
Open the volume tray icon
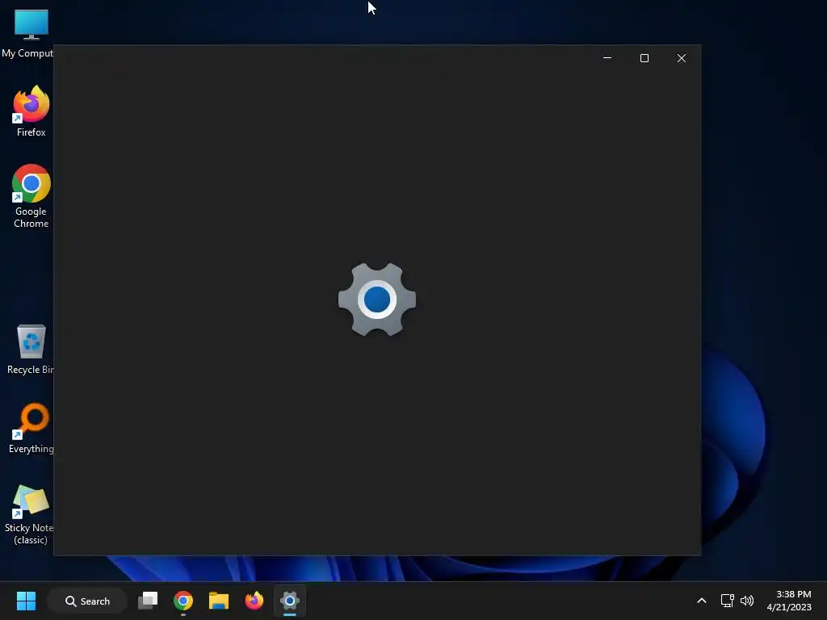click(747, 601)
